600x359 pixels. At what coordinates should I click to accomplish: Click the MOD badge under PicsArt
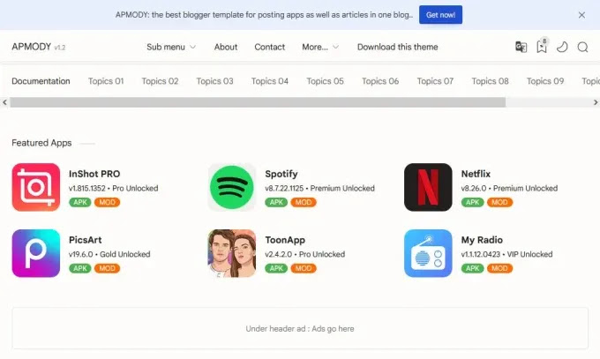tap(107, 268)
